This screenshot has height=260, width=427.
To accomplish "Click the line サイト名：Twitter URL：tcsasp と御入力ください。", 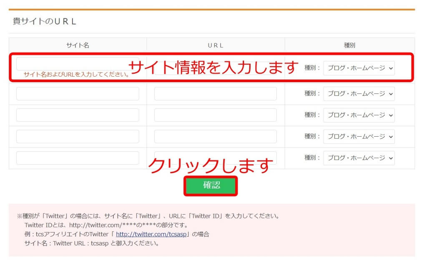I will (x=92, y=243).
